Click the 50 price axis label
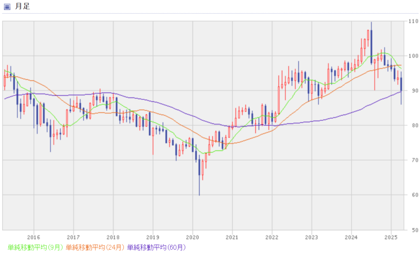This screenshot has height=253, width=420. (x=415, y=230)
